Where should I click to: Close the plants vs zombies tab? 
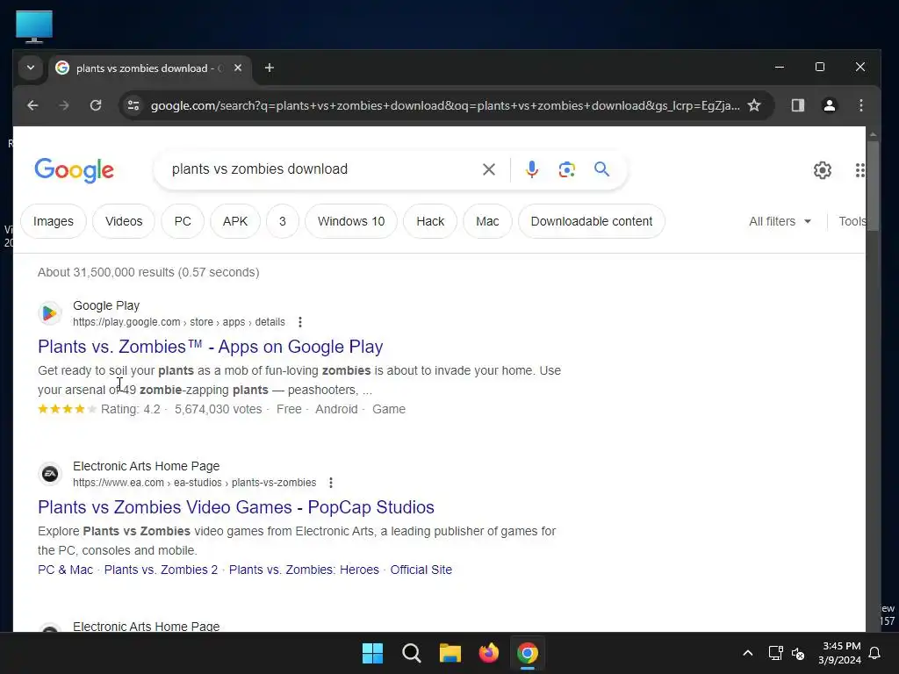[237, 68]
